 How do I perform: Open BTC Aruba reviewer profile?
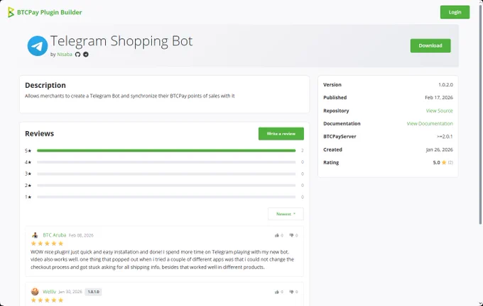[x=55, y=235]
